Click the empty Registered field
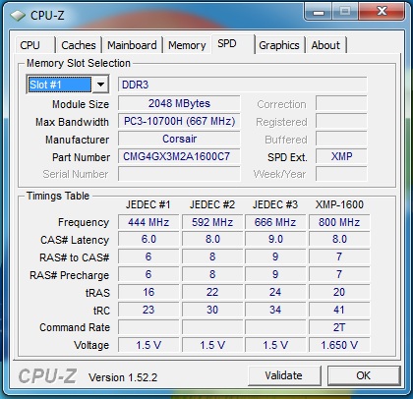The width and height of the screenshot is (413, 399). [341, 121]
